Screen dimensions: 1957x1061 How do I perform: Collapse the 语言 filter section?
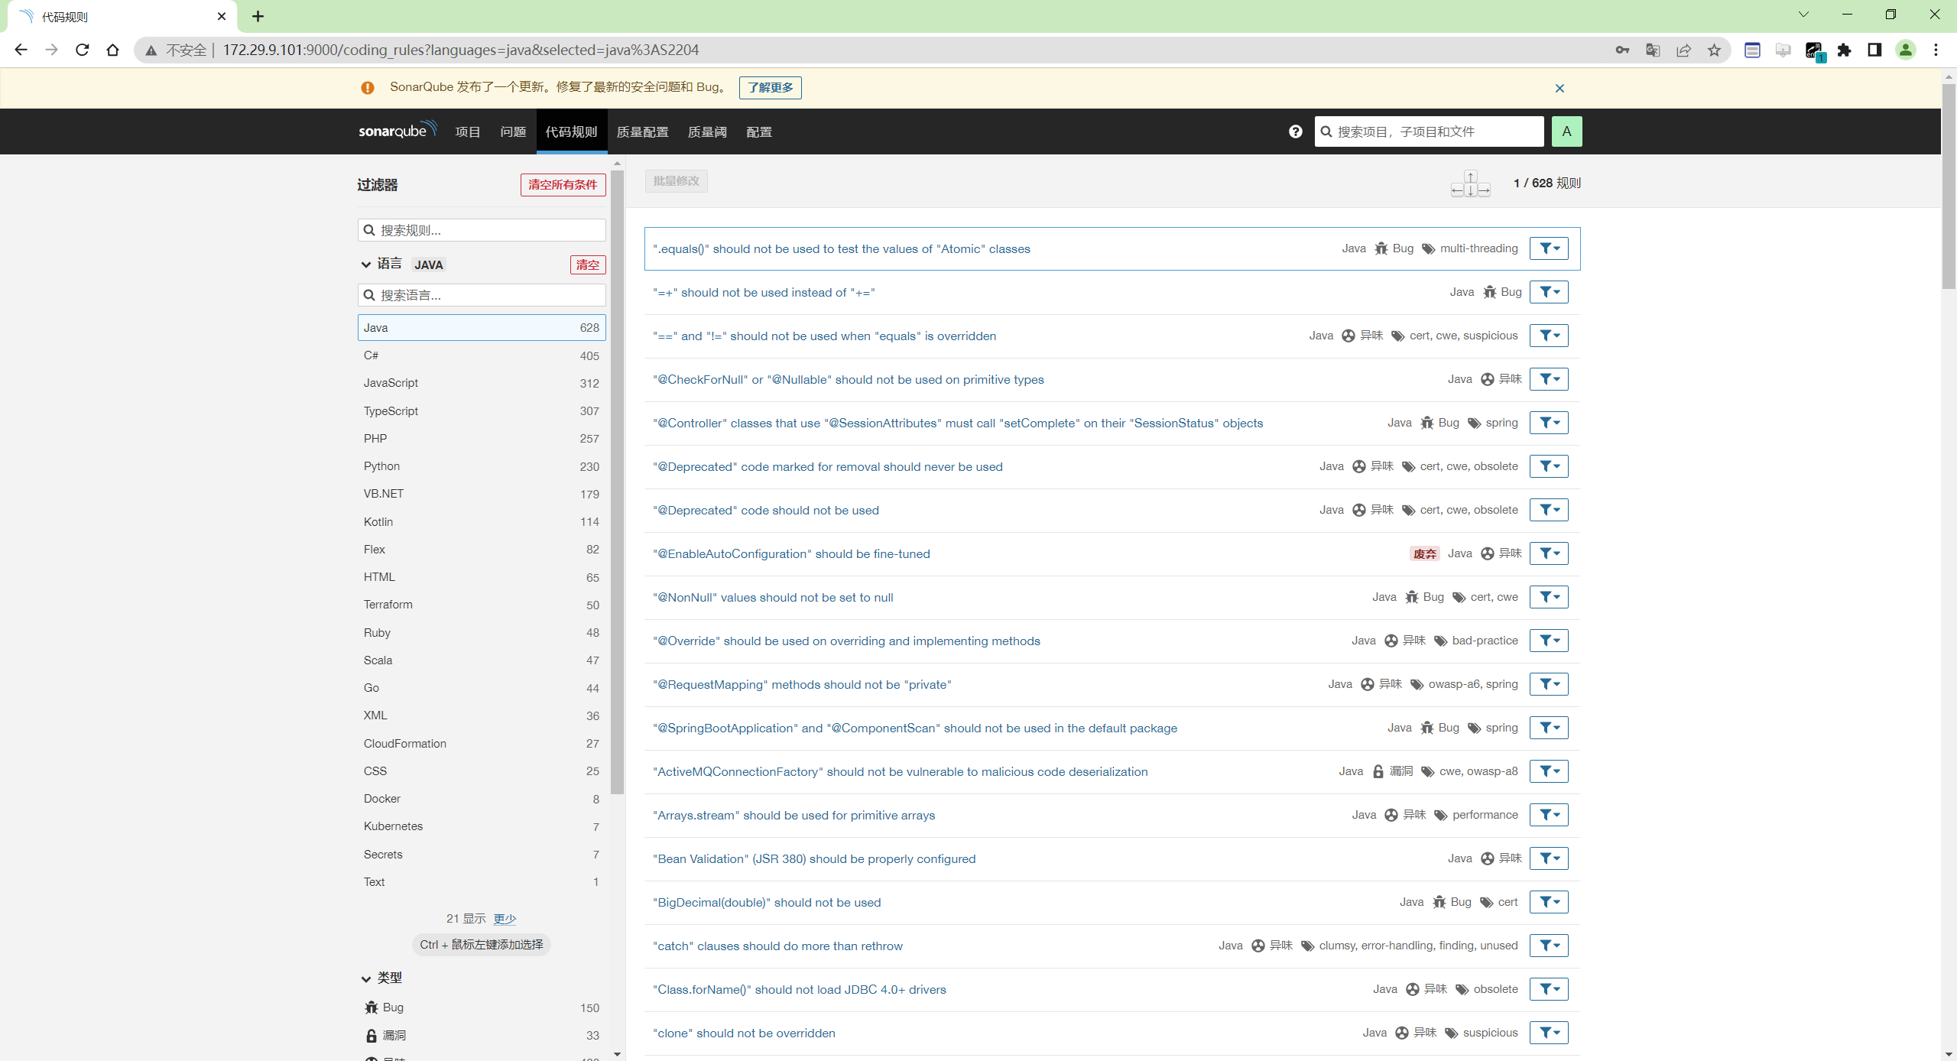(x=381, y=264)
